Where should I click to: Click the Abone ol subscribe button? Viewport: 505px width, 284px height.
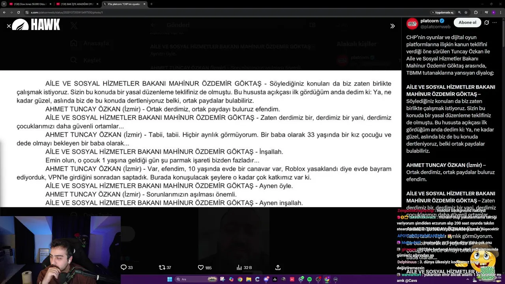(x=467, y=22)
